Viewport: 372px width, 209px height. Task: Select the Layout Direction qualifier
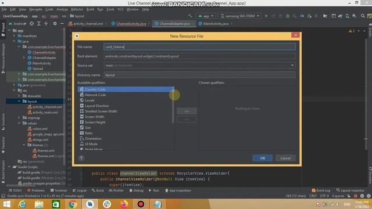tap(126, 106)
